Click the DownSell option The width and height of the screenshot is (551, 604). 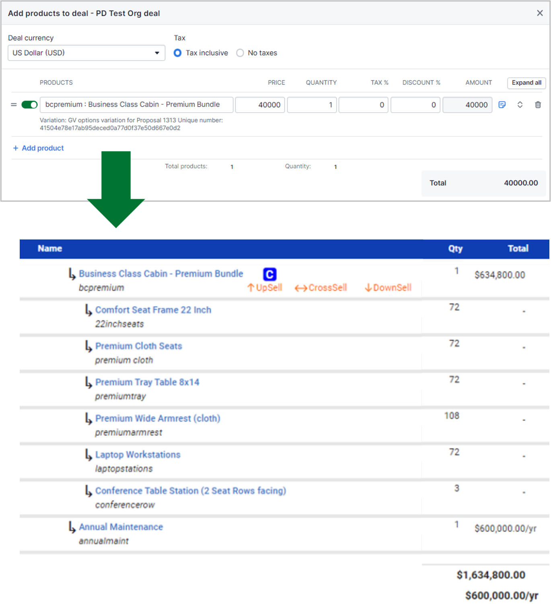388,288
